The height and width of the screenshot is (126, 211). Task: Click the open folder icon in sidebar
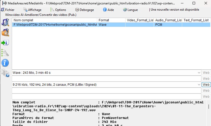5,33
